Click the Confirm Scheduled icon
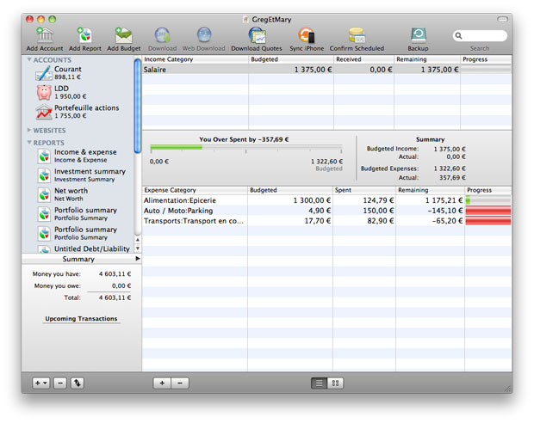This screenshot has width=534, height=423. point(357,35)
